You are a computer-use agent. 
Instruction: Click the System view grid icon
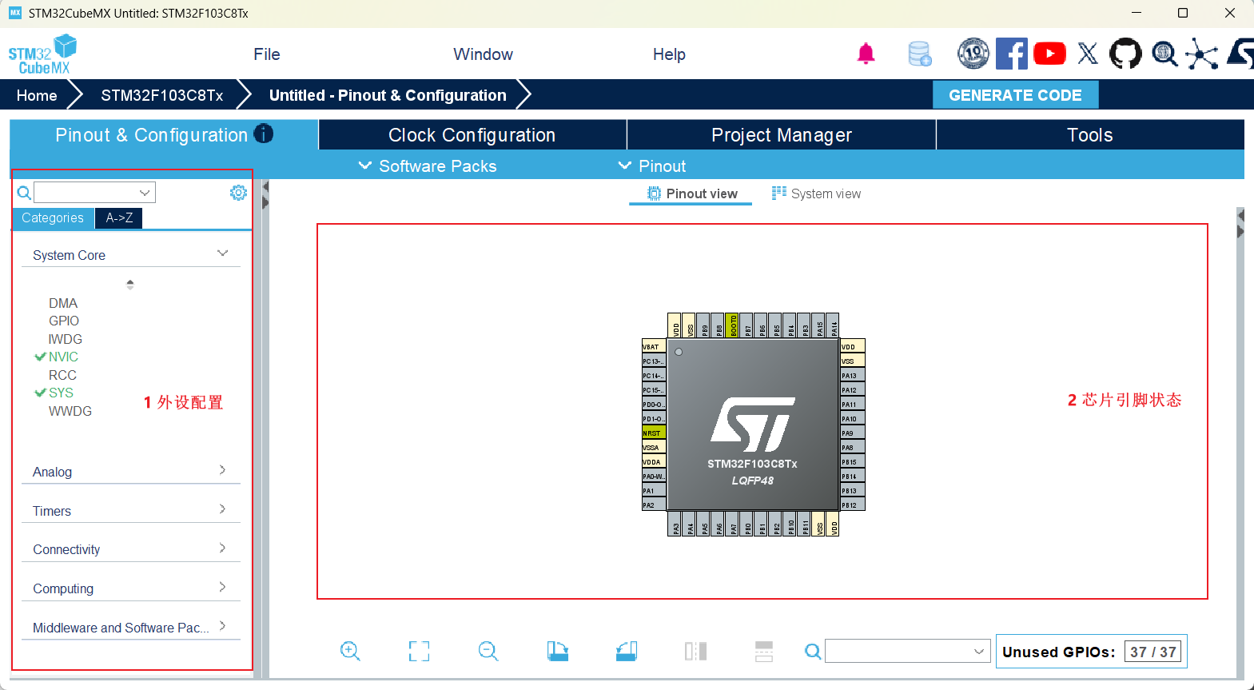tap(778, 193)
